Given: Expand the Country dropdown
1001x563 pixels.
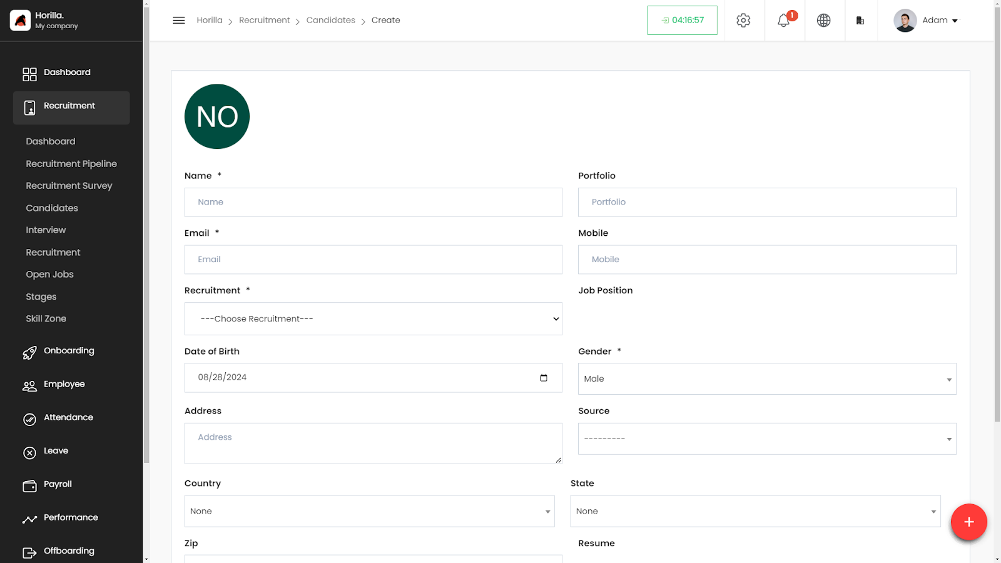Looking at the screenshot, I should coord(370,512).
